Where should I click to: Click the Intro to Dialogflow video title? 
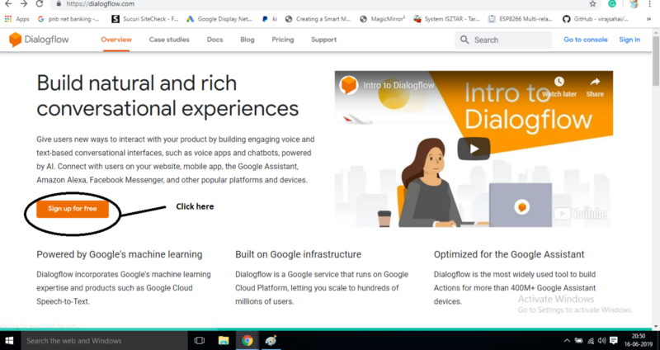(398, 85)
